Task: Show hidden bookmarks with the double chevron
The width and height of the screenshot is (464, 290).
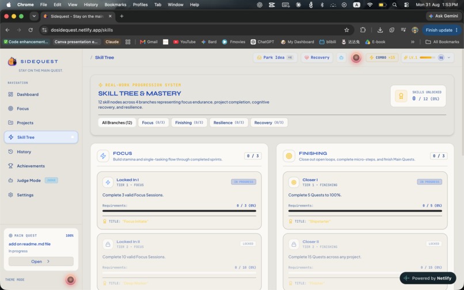Action: coord(413,42)
